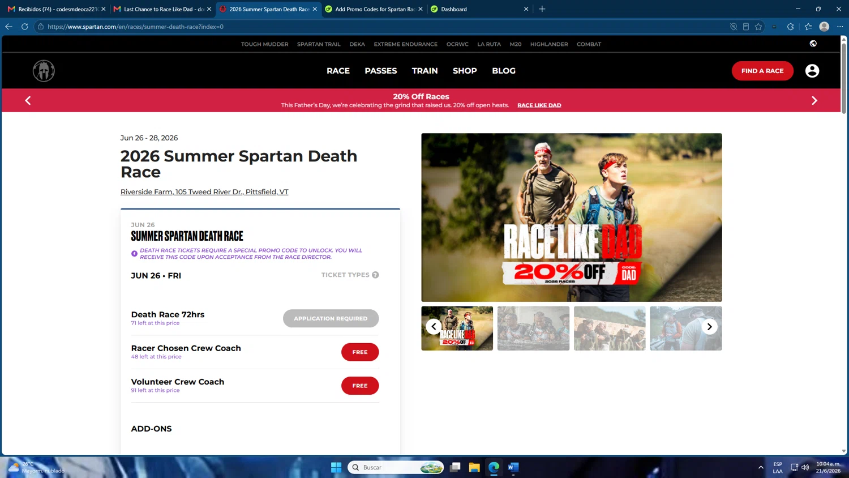
Task: Open the PASSES menu
Action: coord(381,71)
